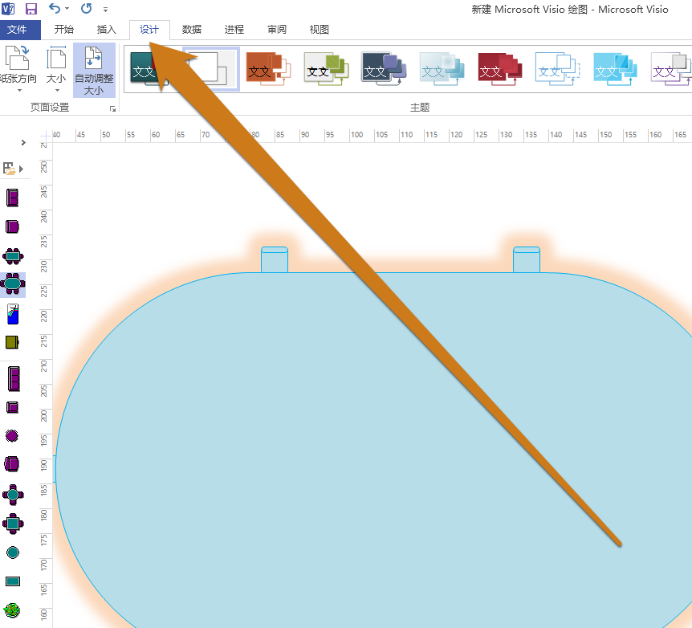Click the Save icon on Quick Access Toolbar

[x=31, y=9]
